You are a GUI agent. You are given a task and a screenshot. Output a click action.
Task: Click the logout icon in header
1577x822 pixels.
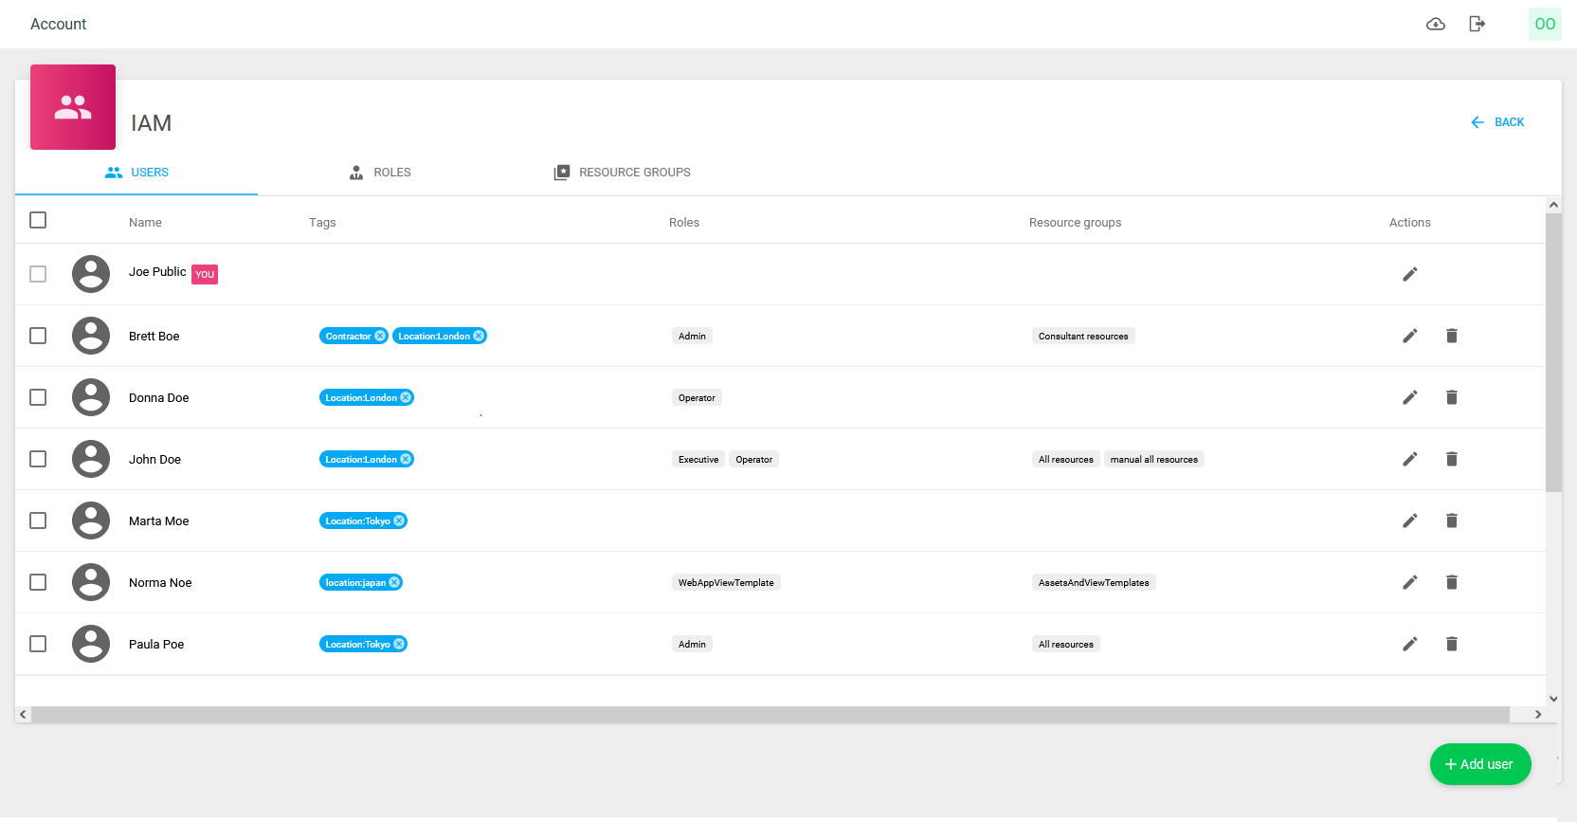click(1477, 24)
